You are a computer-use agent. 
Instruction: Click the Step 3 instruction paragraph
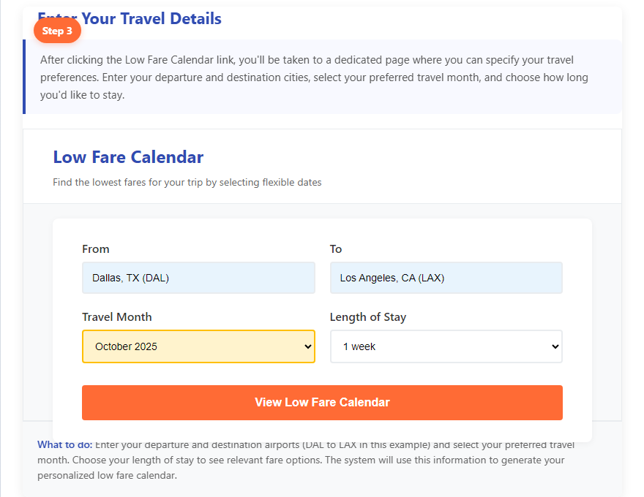tap(315, 77)
